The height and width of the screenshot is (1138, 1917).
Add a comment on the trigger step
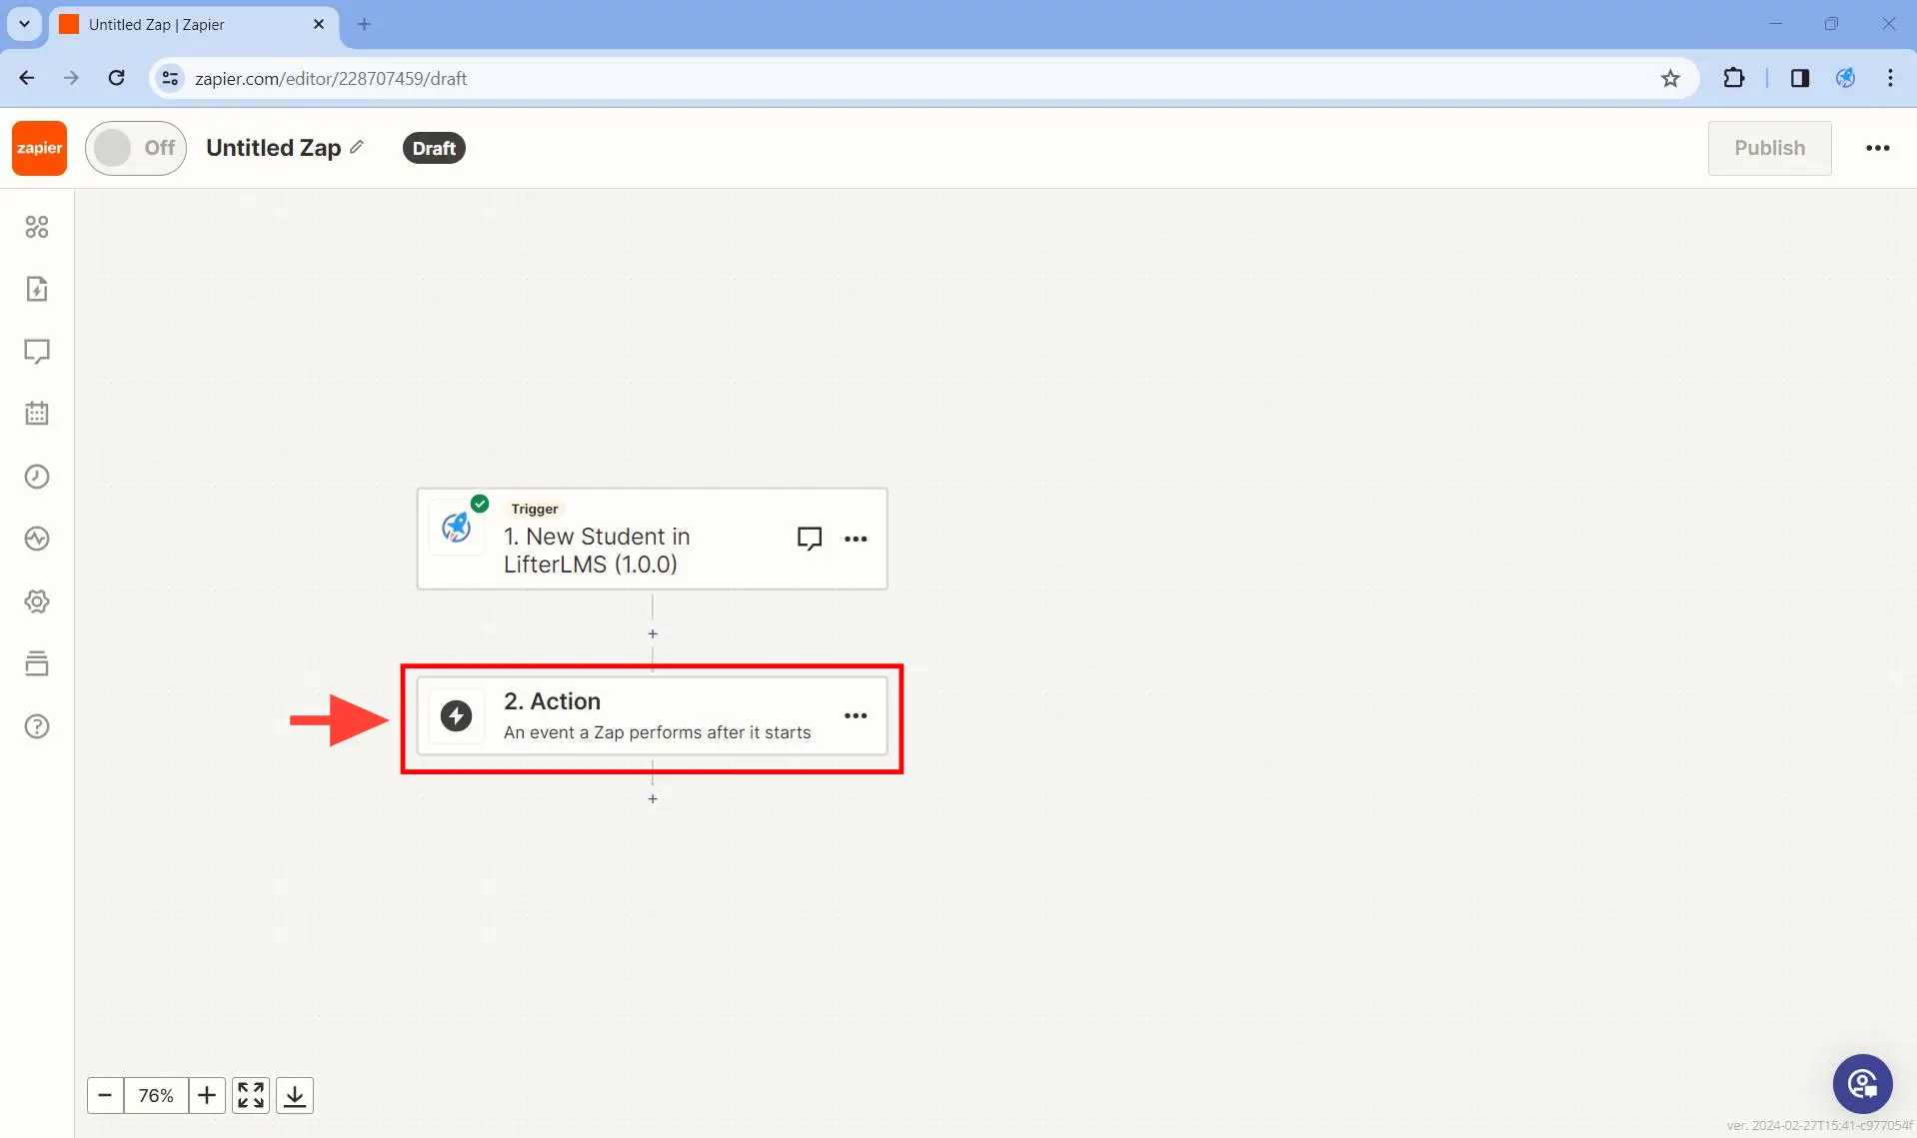[x=810, y=539]
